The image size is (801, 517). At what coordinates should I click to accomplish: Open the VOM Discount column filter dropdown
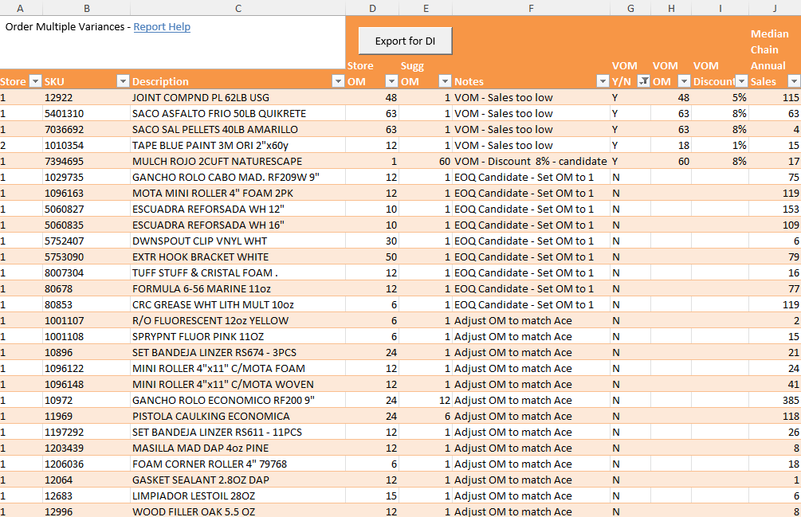(x=741, y=81)
